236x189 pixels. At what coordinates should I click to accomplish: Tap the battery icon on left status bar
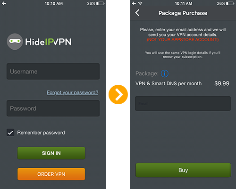pyautogui.click(x=100, y=3)
